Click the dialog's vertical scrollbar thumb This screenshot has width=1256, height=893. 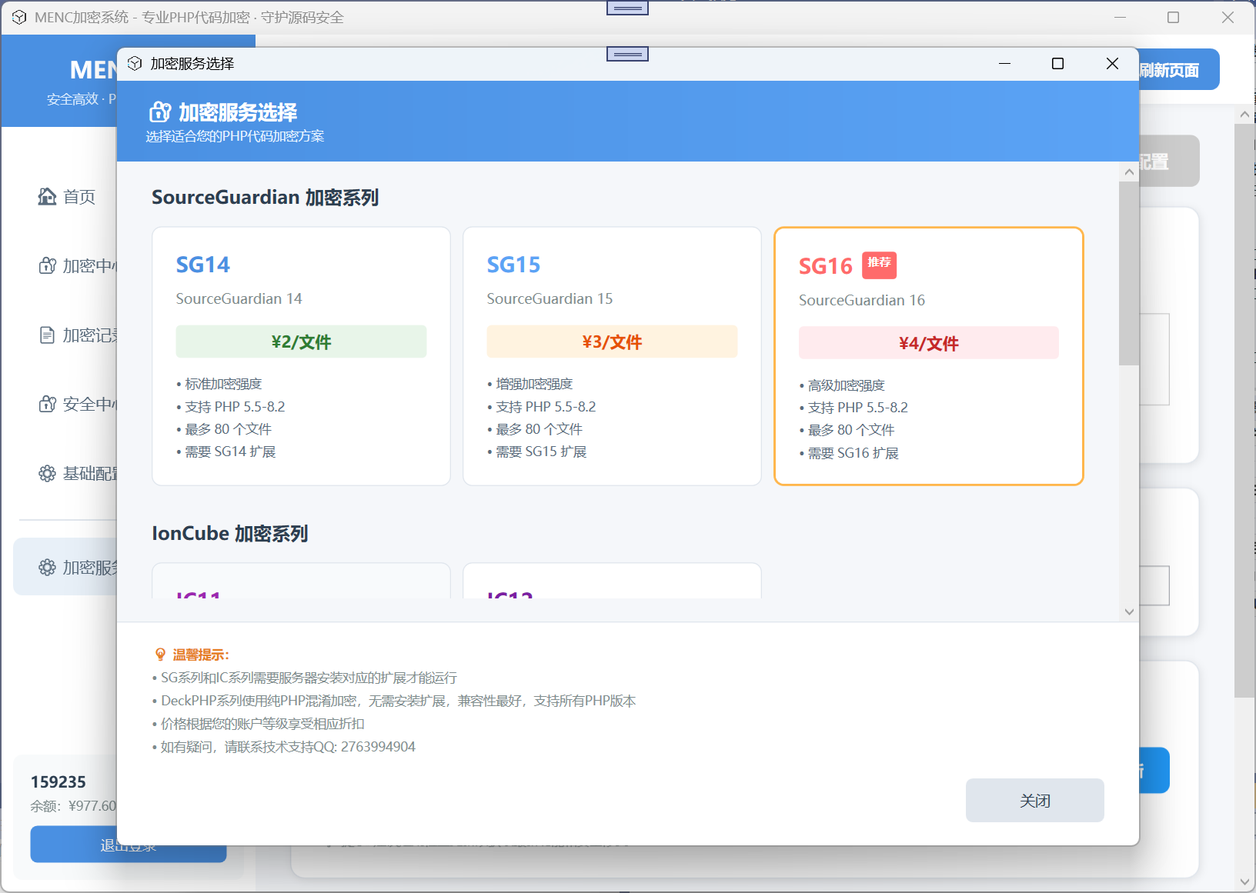(1129, 273)
